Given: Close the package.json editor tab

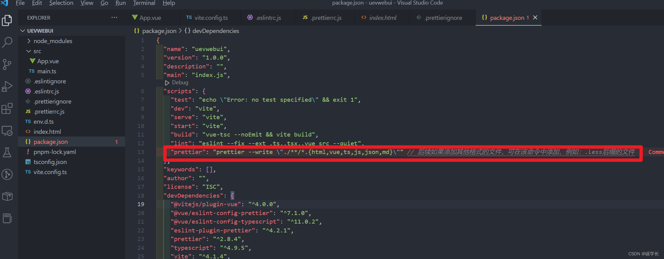Looking at the screenshot, I should pos(535,17).
